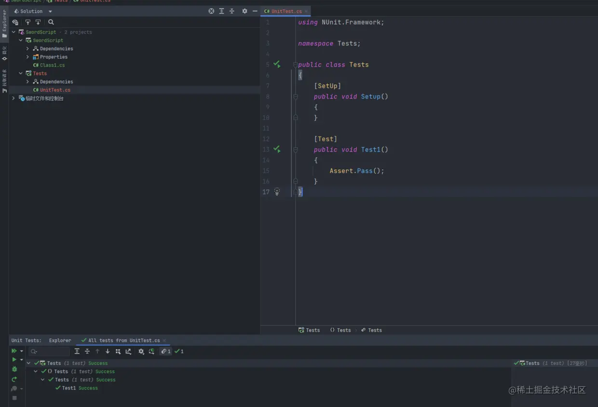
Task: Run all tests with double-arrow button
Action: [x=14, y=351]
